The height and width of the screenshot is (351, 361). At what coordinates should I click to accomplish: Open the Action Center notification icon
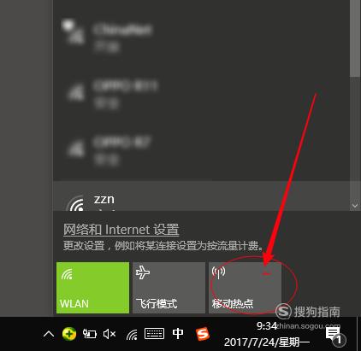(334, 335)
